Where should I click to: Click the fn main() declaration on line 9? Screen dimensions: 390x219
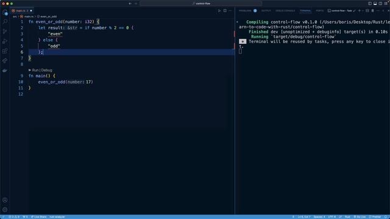(x=42, y=75)
